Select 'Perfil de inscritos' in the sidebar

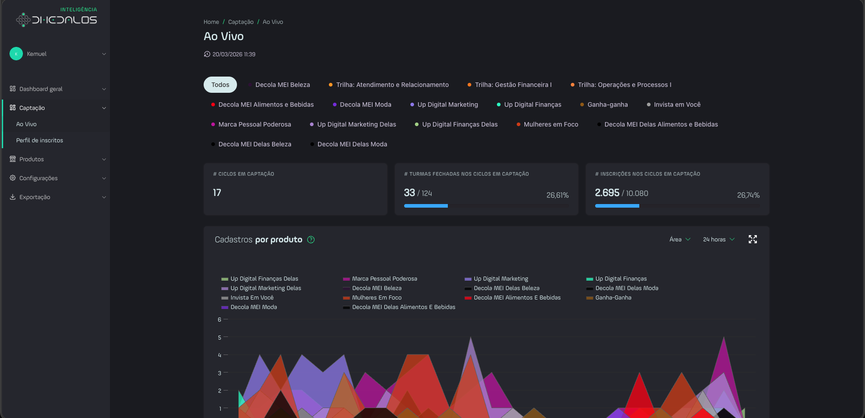40,140
